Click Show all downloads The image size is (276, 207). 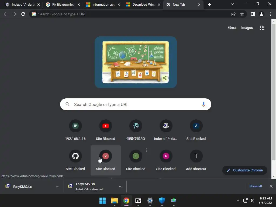tap(256, 186)
